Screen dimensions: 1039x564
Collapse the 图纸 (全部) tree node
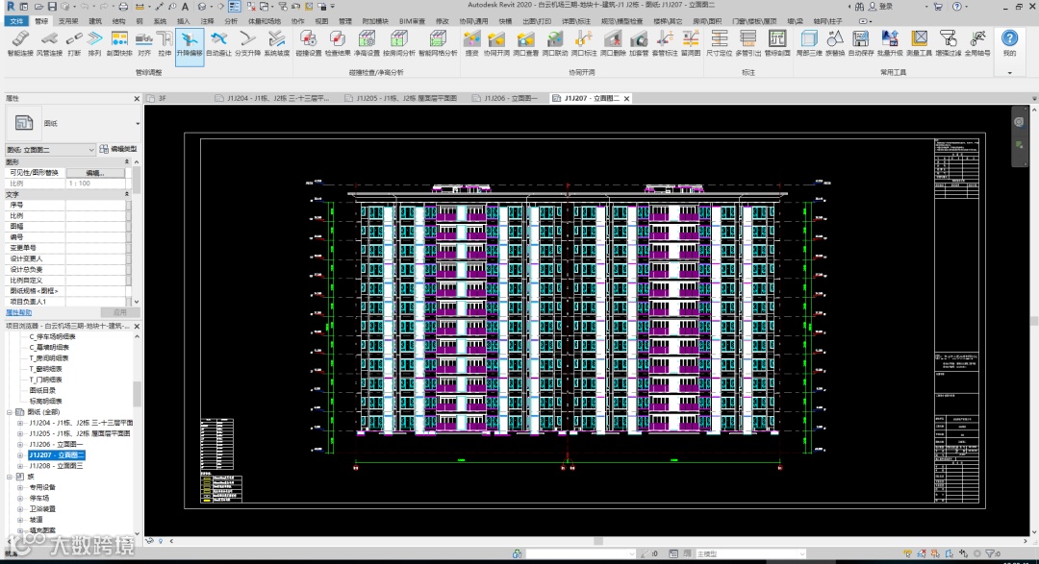pos(10,412)
